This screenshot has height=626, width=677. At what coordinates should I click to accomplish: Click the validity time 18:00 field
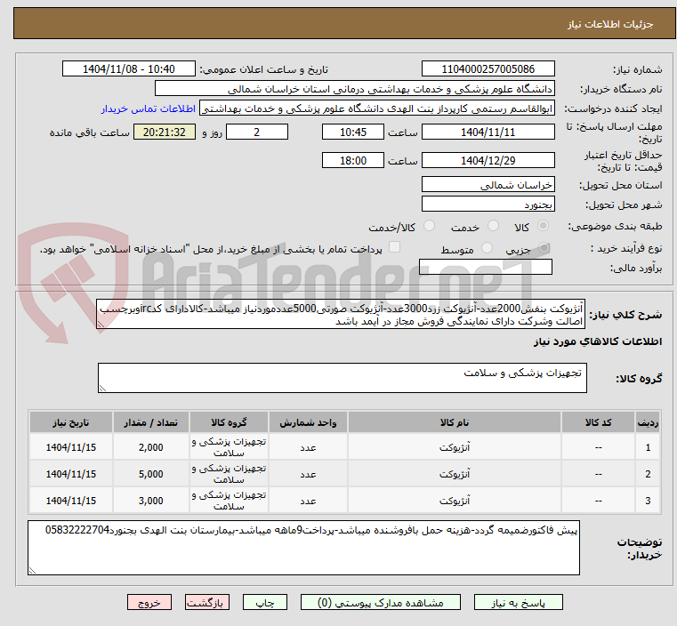point(353,160)
